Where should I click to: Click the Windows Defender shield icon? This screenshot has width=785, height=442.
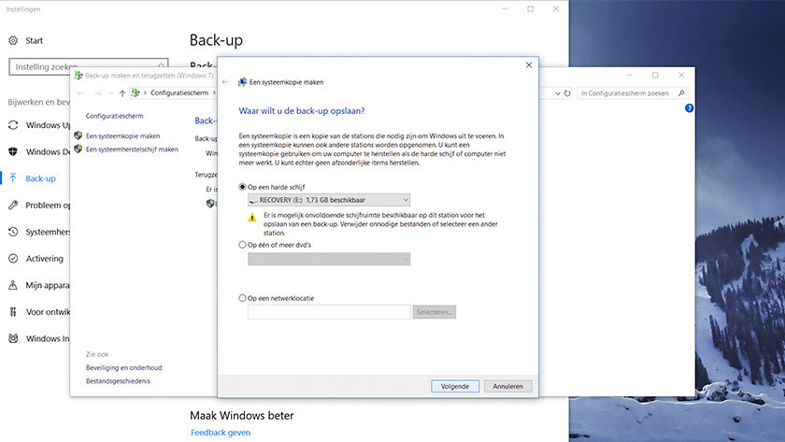pos(13,151)
